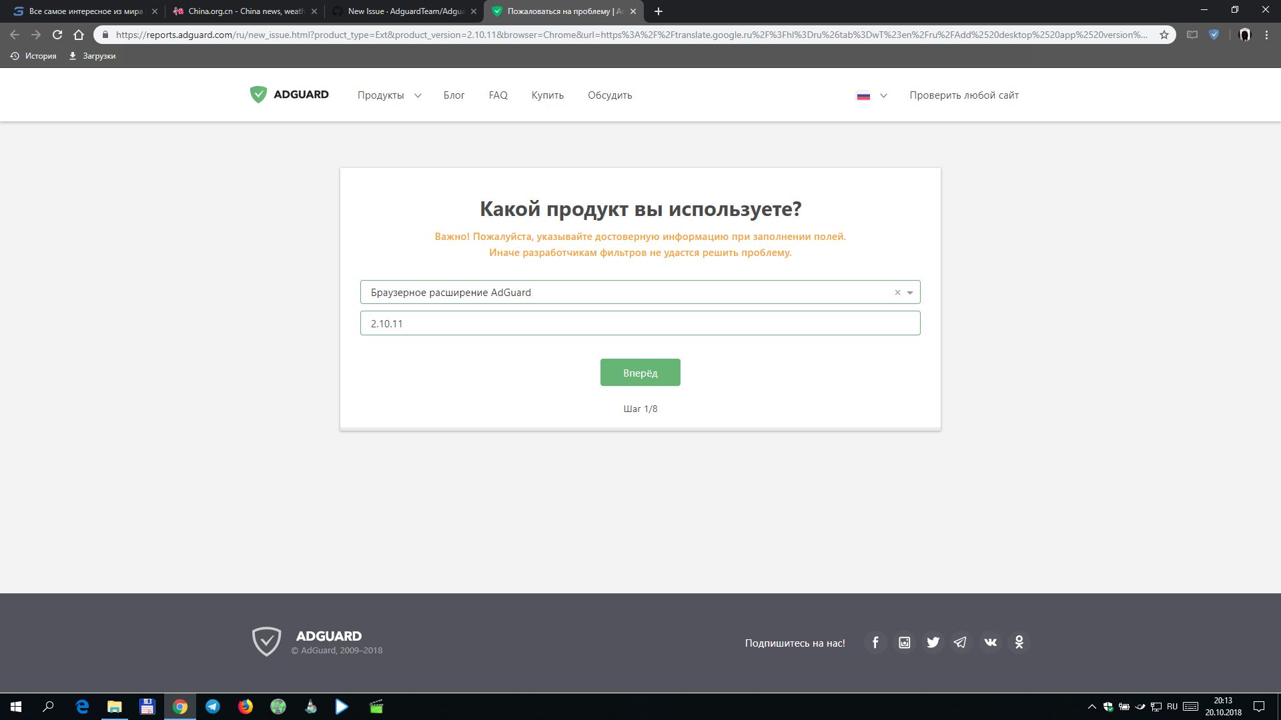Reload the page
Image resolution: width=1281 pixels, height=720 pixels.
[x=57, y=35]
